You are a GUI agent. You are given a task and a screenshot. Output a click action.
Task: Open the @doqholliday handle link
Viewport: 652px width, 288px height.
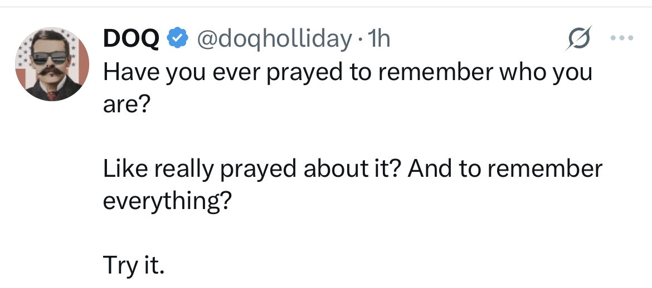[x=272, y=39]
